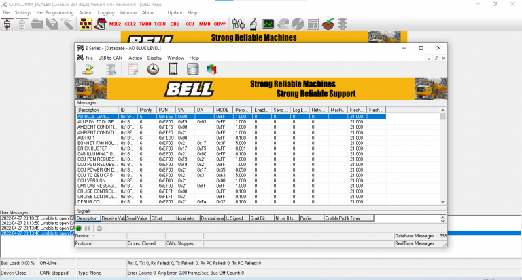Open the oscilloscope monitor icon

pyautogui.click(x=268, y=24)
